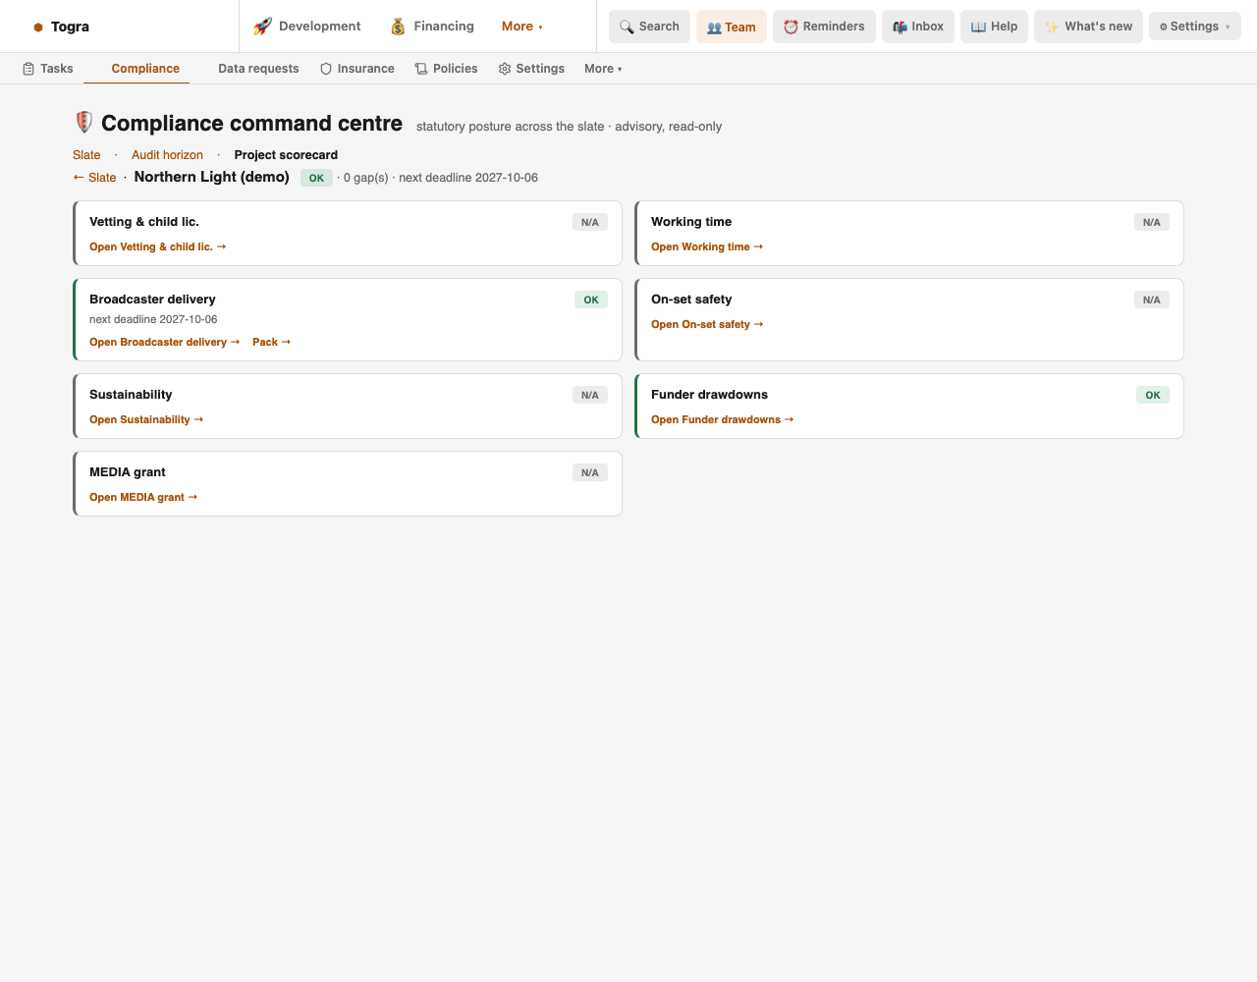Viewport: 1257px width, 982px height.
Task: Open On-set safety link
Action: 707,325
